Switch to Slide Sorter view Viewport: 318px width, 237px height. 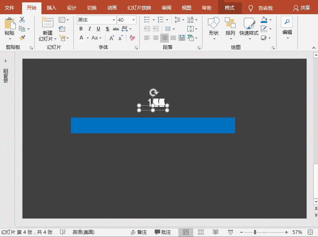tap(201, 232)
